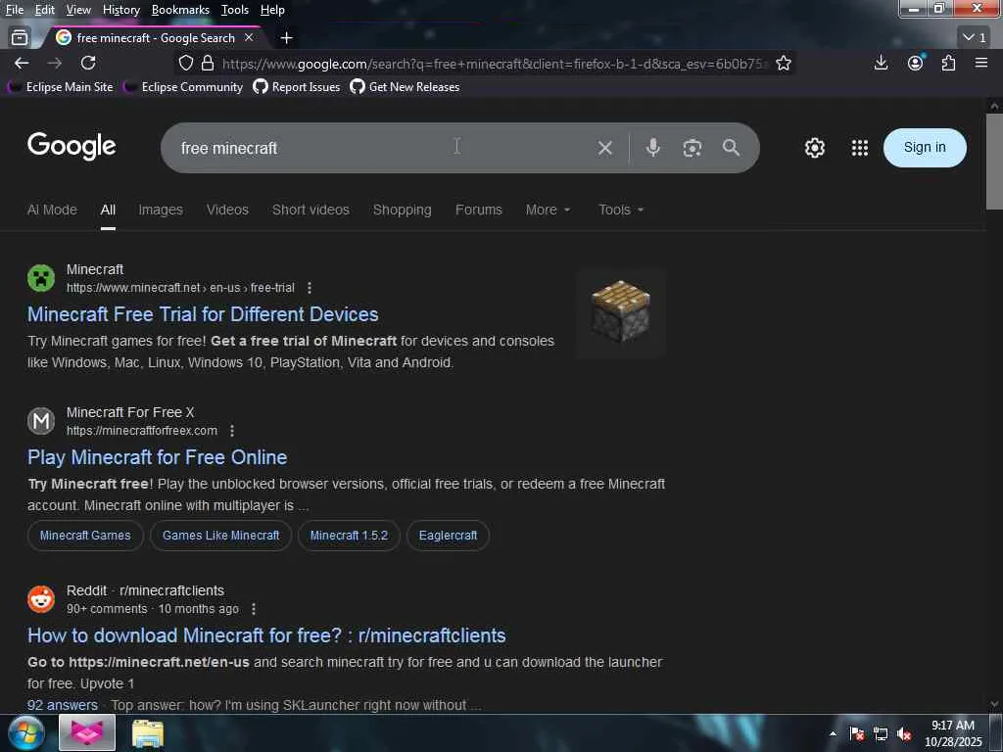
Task: Open the Edit menu
Action: pos(44,10)
